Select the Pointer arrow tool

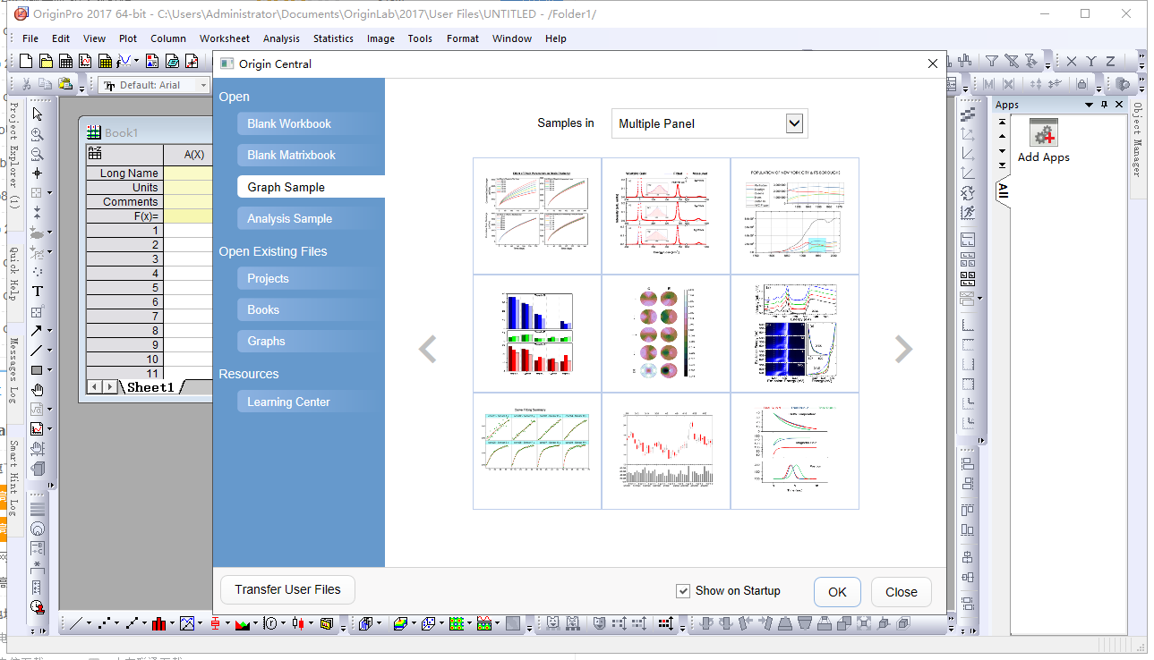[x=38, y=114]
